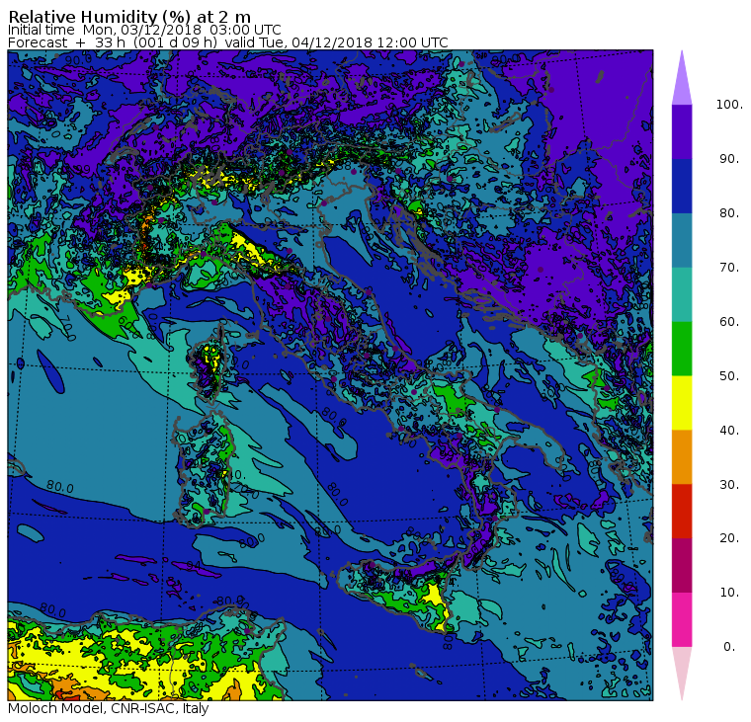Screen dimensions: 751x722
Task: Click the '80.' colorbar label
Action: pyautogui.click(x=729, y=213)
